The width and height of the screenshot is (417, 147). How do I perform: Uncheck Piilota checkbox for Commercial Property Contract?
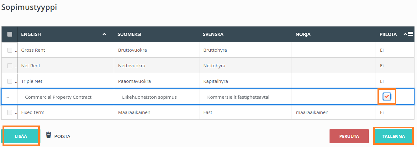[387, 97]
